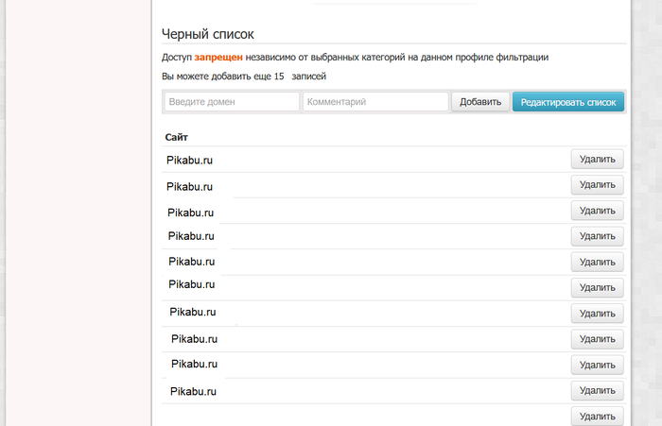Click the 'Сайт' column header
Image resolution: width=662 pixels, height=426 pixels.
pyautogui.click(x=177, y=137)
